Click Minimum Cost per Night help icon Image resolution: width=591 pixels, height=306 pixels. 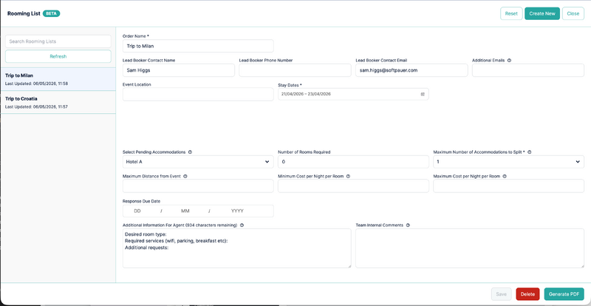[348, 176]
